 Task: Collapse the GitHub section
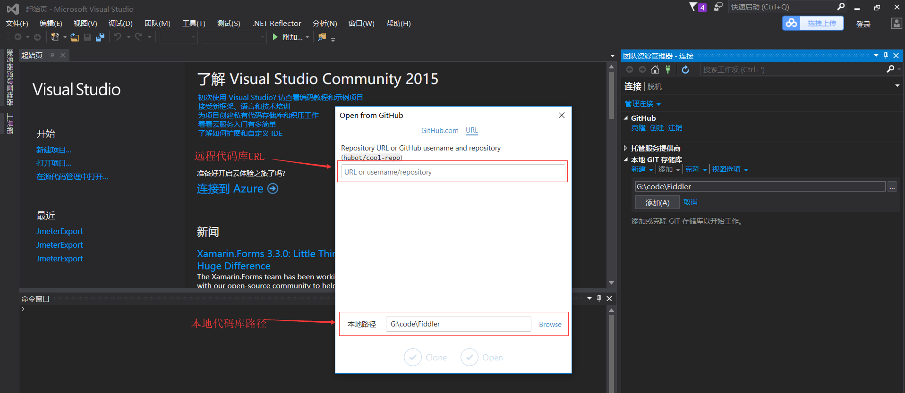coord(626,118)
